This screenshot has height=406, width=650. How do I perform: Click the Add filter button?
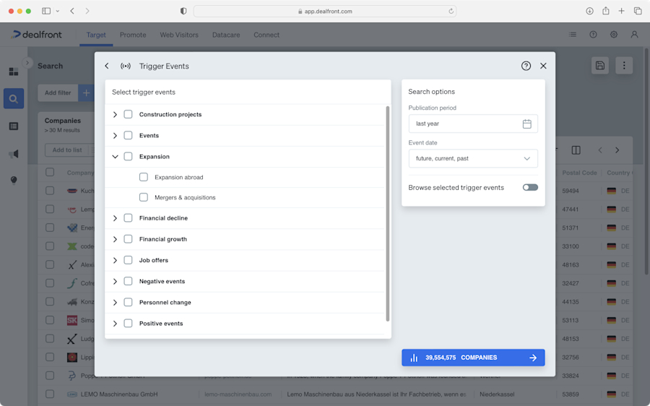pyautogui.click(x=58, y=93)
